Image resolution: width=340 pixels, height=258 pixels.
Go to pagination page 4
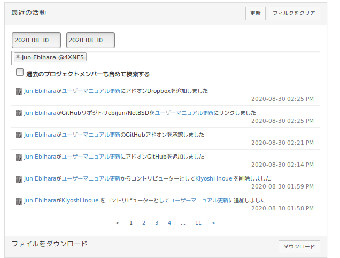point(169,223)
